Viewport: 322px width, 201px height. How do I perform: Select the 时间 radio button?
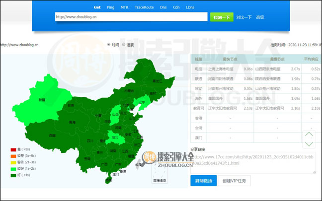(109, 45)
